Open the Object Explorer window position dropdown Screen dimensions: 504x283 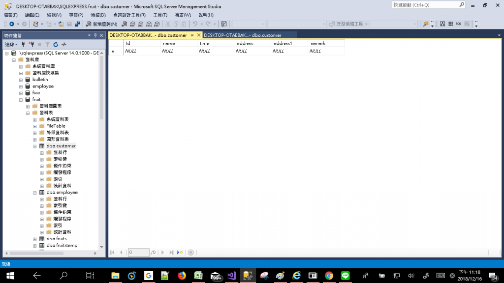(89, 35)
